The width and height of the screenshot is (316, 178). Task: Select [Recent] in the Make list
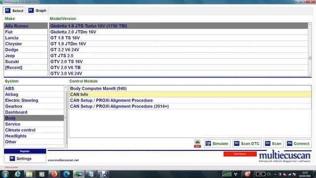point(26,68)
